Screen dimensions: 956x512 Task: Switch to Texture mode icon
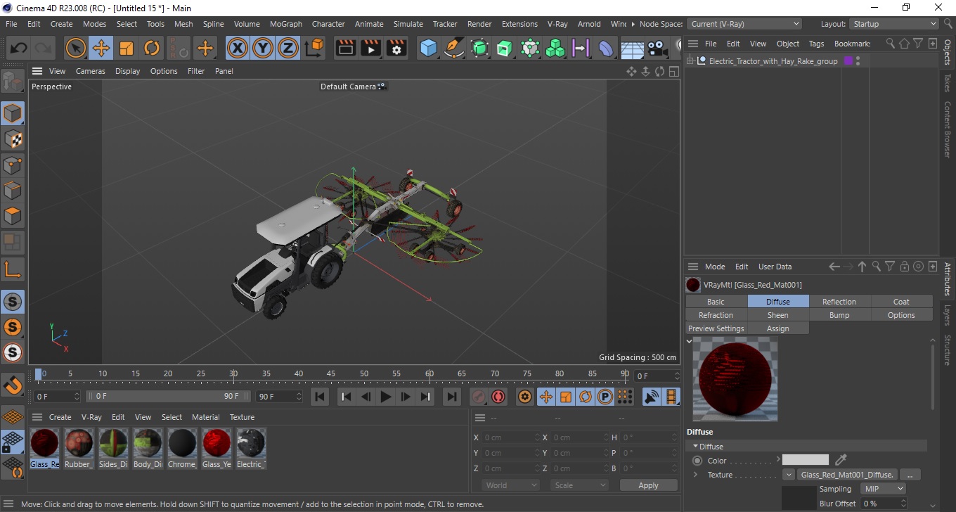coord(13,139)
